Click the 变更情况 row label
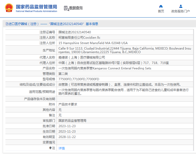 49,142
